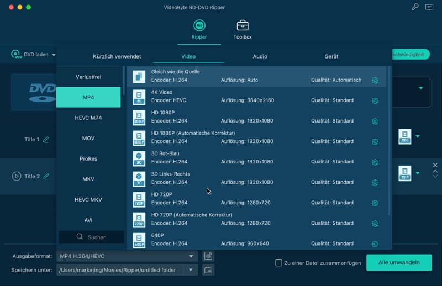
Task: Choose the HD 1080P preset row
Action: (x=256, y=117)
